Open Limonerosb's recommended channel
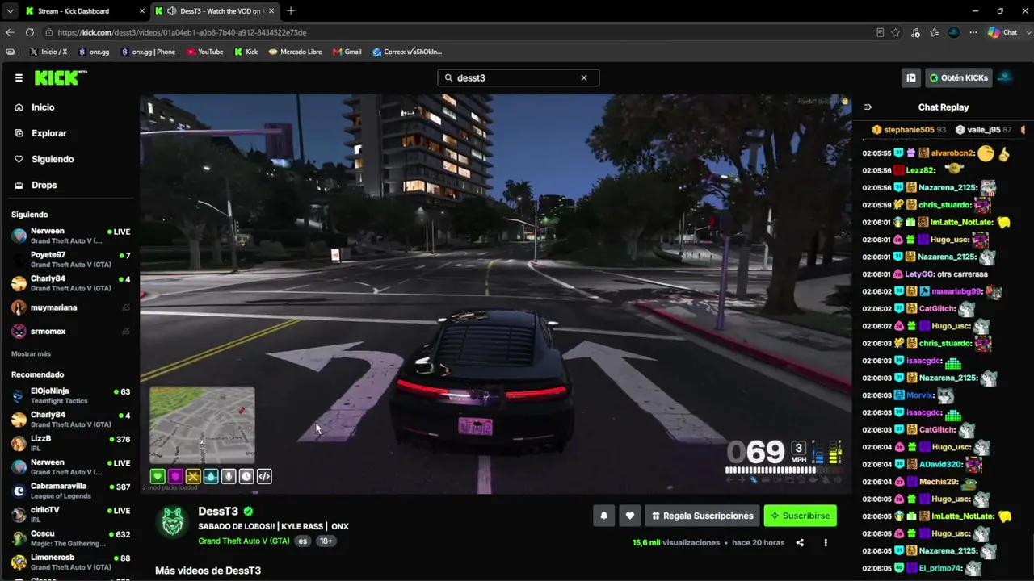The width and height of the screenshot is (1034, 581). tap(70, 562)
